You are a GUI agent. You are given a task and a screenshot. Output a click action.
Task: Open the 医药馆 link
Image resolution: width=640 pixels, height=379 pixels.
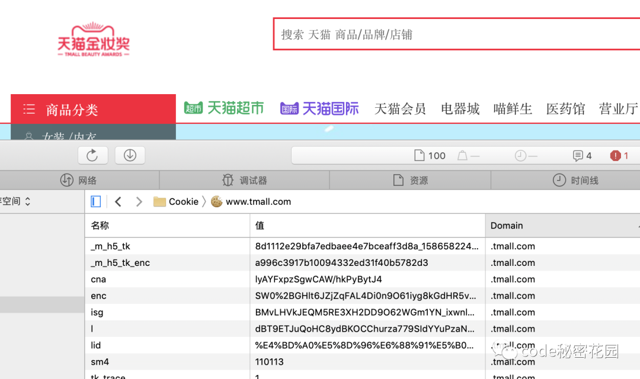[565, 109]
